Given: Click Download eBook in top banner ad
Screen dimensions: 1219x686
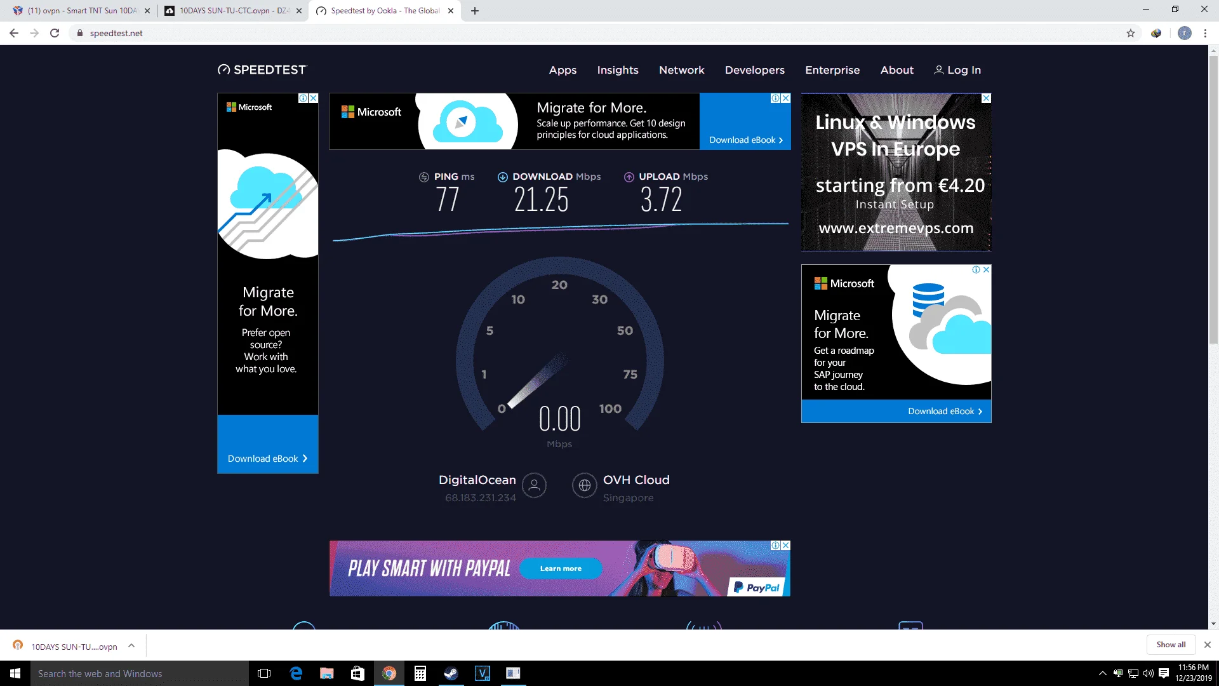Looking at the screenshot, I should click(x=745, y=140).
